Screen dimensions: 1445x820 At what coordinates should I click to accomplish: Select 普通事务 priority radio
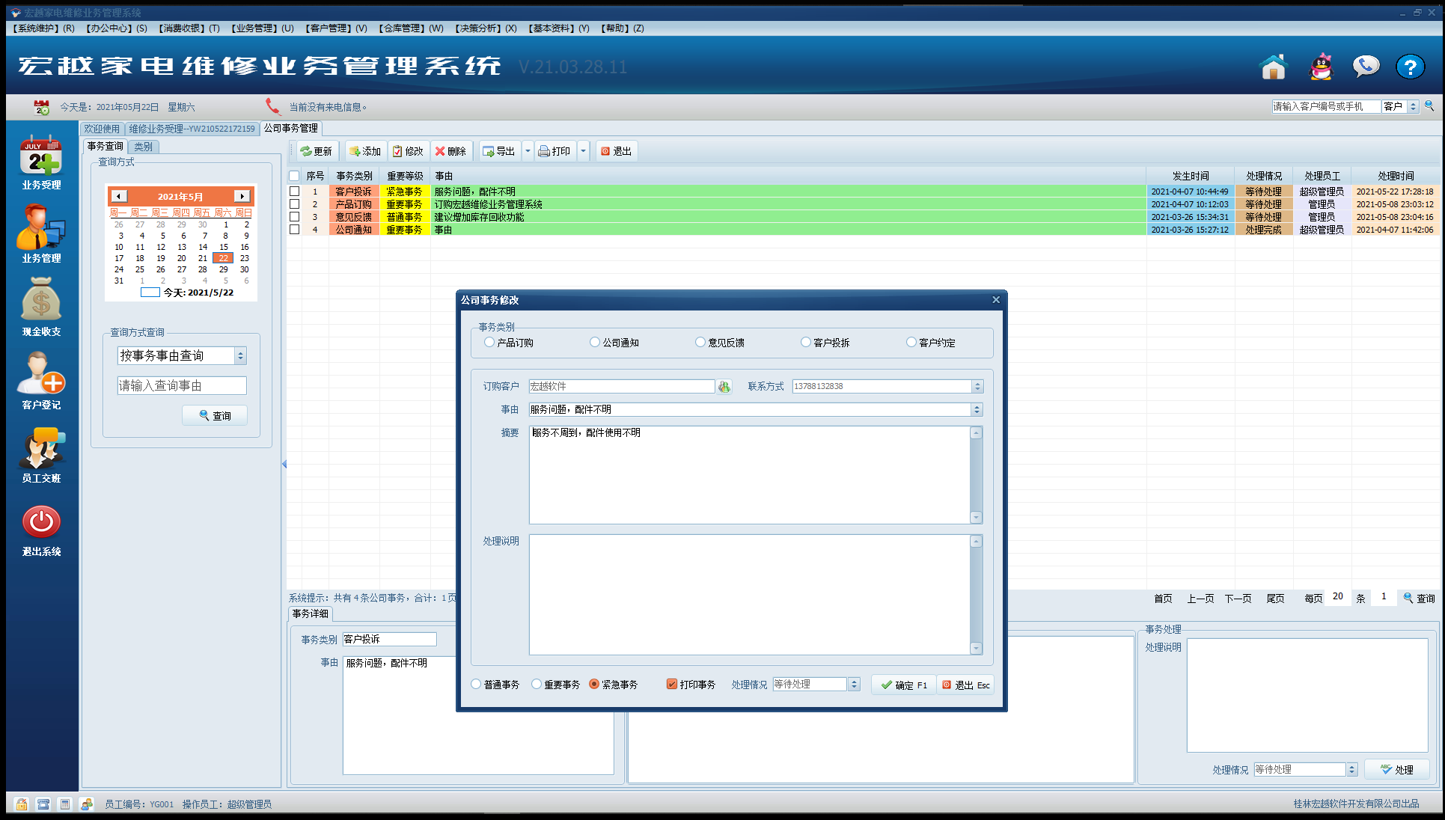pos(476,685)
